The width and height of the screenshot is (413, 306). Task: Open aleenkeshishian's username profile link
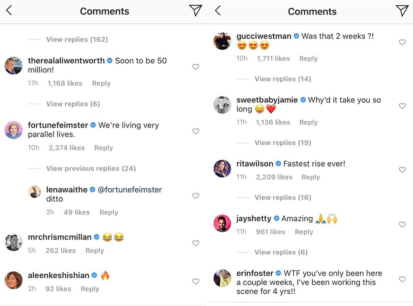58,275
